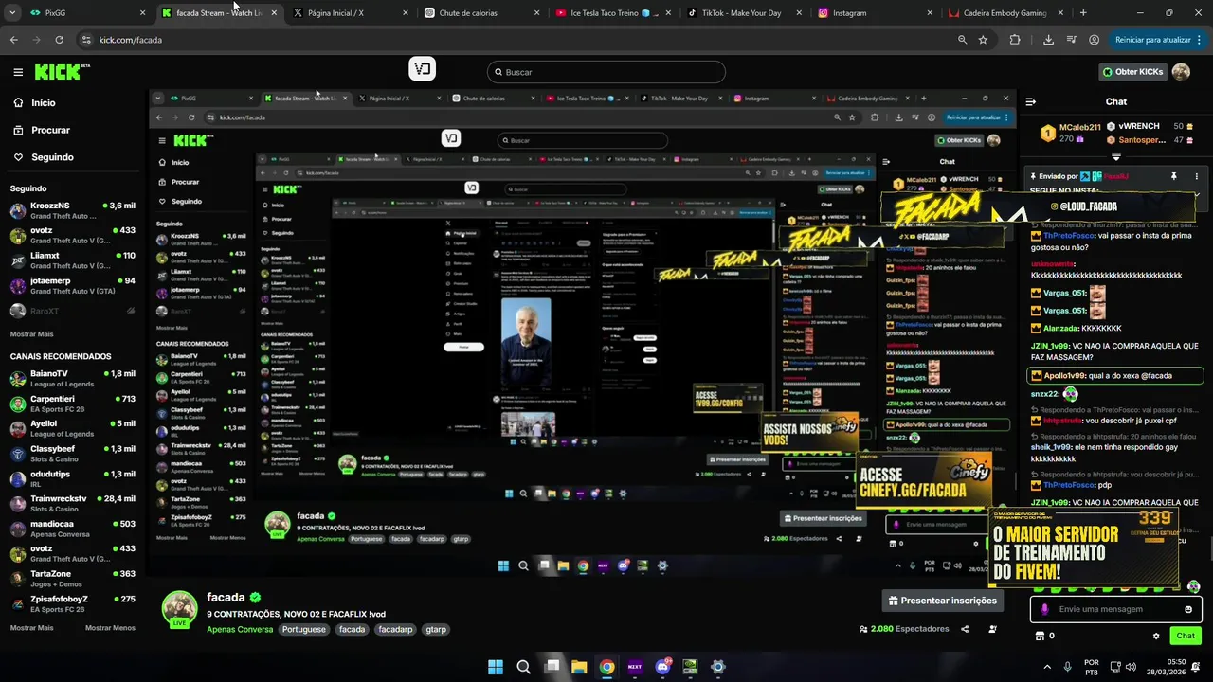Viewport: 1213px width, 682px height.
Task: Switch to the Ice Tesla Taco Treino tab
Action: pos(611,13)
